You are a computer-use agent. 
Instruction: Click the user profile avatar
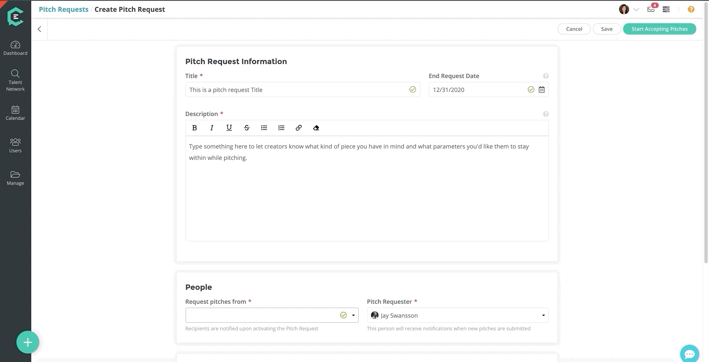624,9
